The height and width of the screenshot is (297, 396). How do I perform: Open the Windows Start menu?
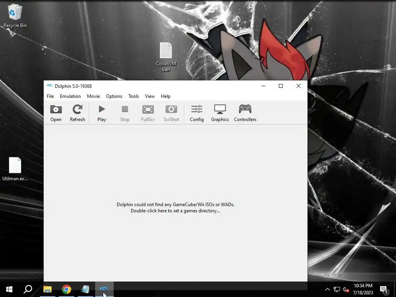(x=9, y=289)
